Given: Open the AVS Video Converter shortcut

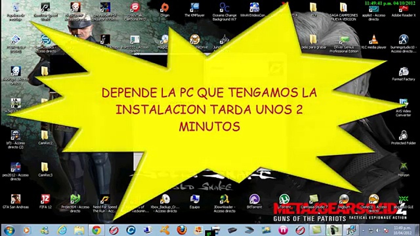Looking at the screenshot, I should [x=404, y=108].
